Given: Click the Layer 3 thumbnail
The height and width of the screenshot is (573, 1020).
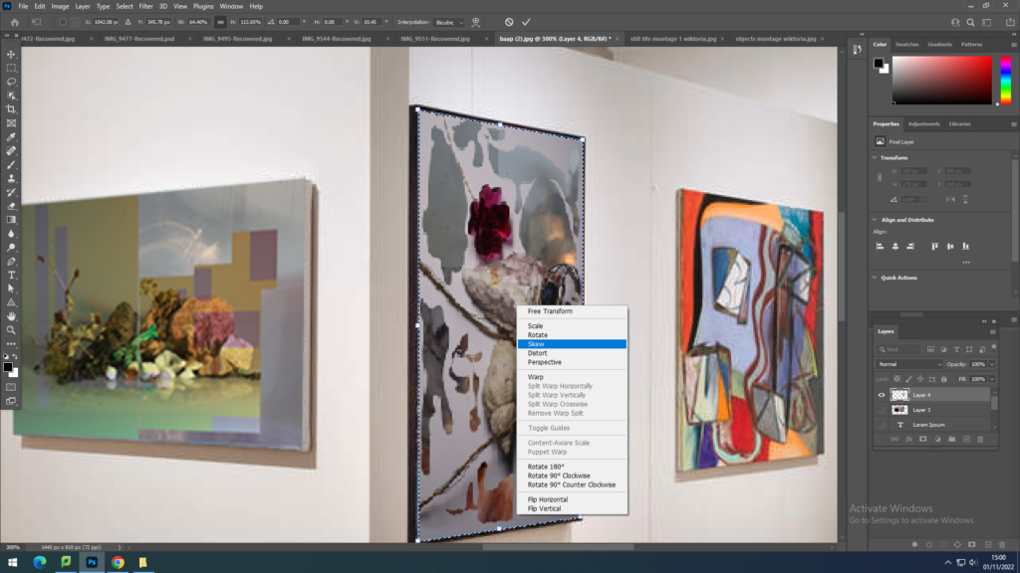Looking at the screenshot, I should click(x=899, y=410).
